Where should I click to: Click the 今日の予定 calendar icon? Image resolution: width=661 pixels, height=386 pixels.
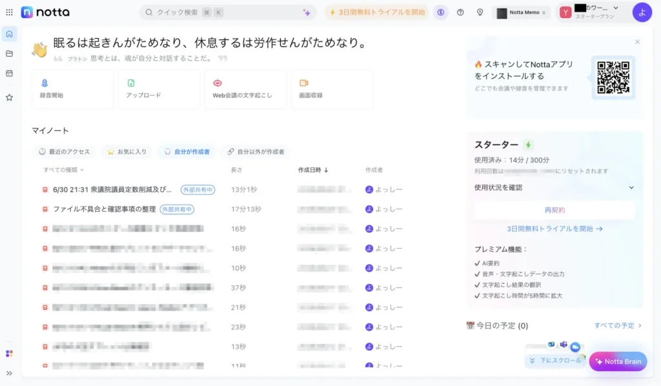470,325
